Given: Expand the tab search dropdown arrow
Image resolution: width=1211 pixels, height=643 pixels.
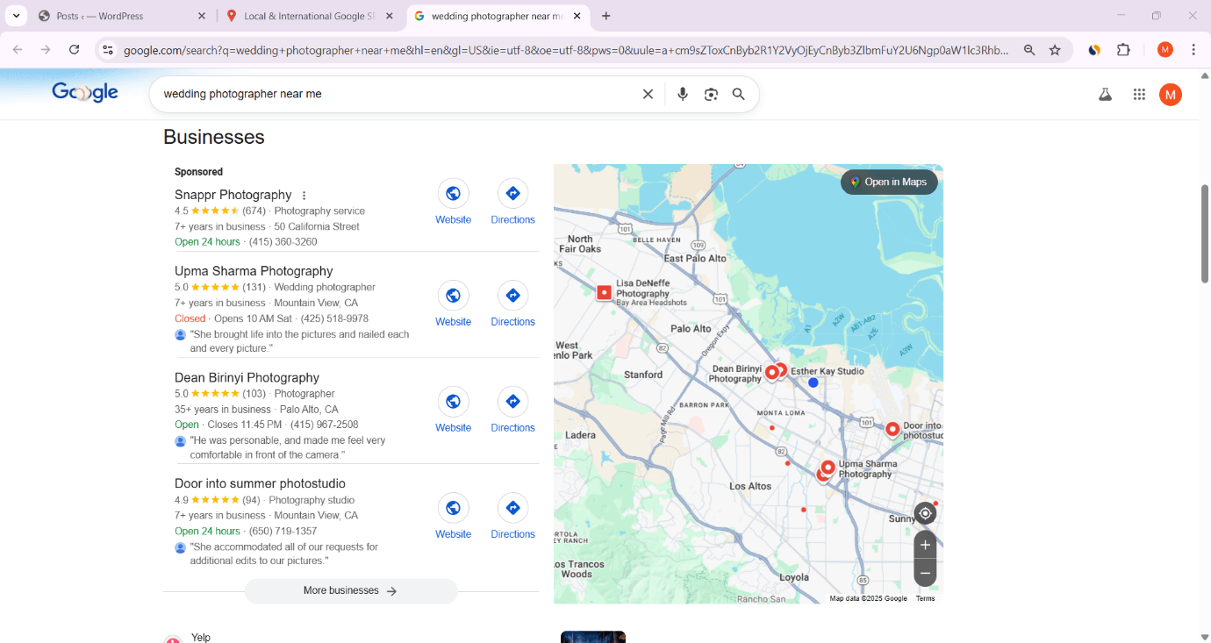Looking at the screenshot, I should click(16, 16).
